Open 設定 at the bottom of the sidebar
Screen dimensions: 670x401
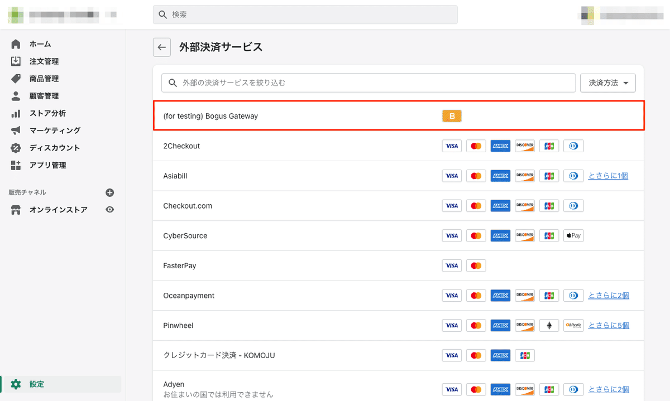(63, 384)
